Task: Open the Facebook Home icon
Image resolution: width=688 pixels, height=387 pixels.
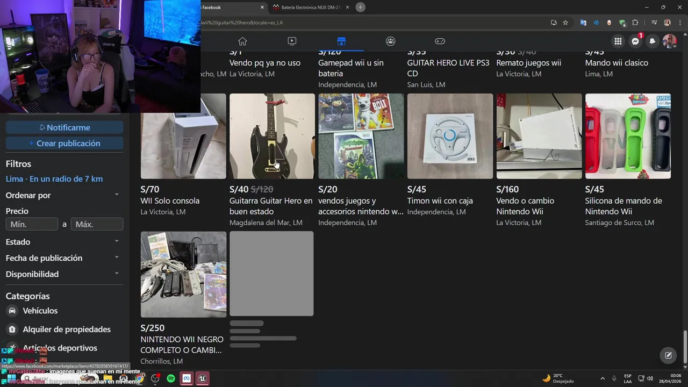Action: (242, 41)
